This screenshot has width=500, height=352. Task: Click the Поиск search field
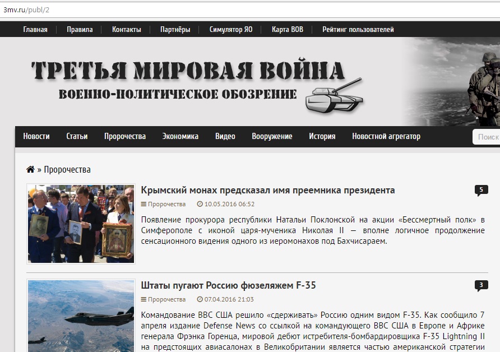click(x=487, y=137)
